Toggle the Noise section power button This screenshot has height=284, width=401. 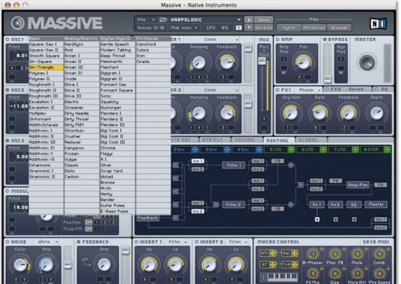(x=7, y=242)
